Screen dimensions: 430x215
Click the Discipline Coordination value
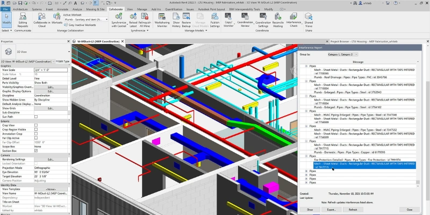pyautogui.click(x=51, y=96)
